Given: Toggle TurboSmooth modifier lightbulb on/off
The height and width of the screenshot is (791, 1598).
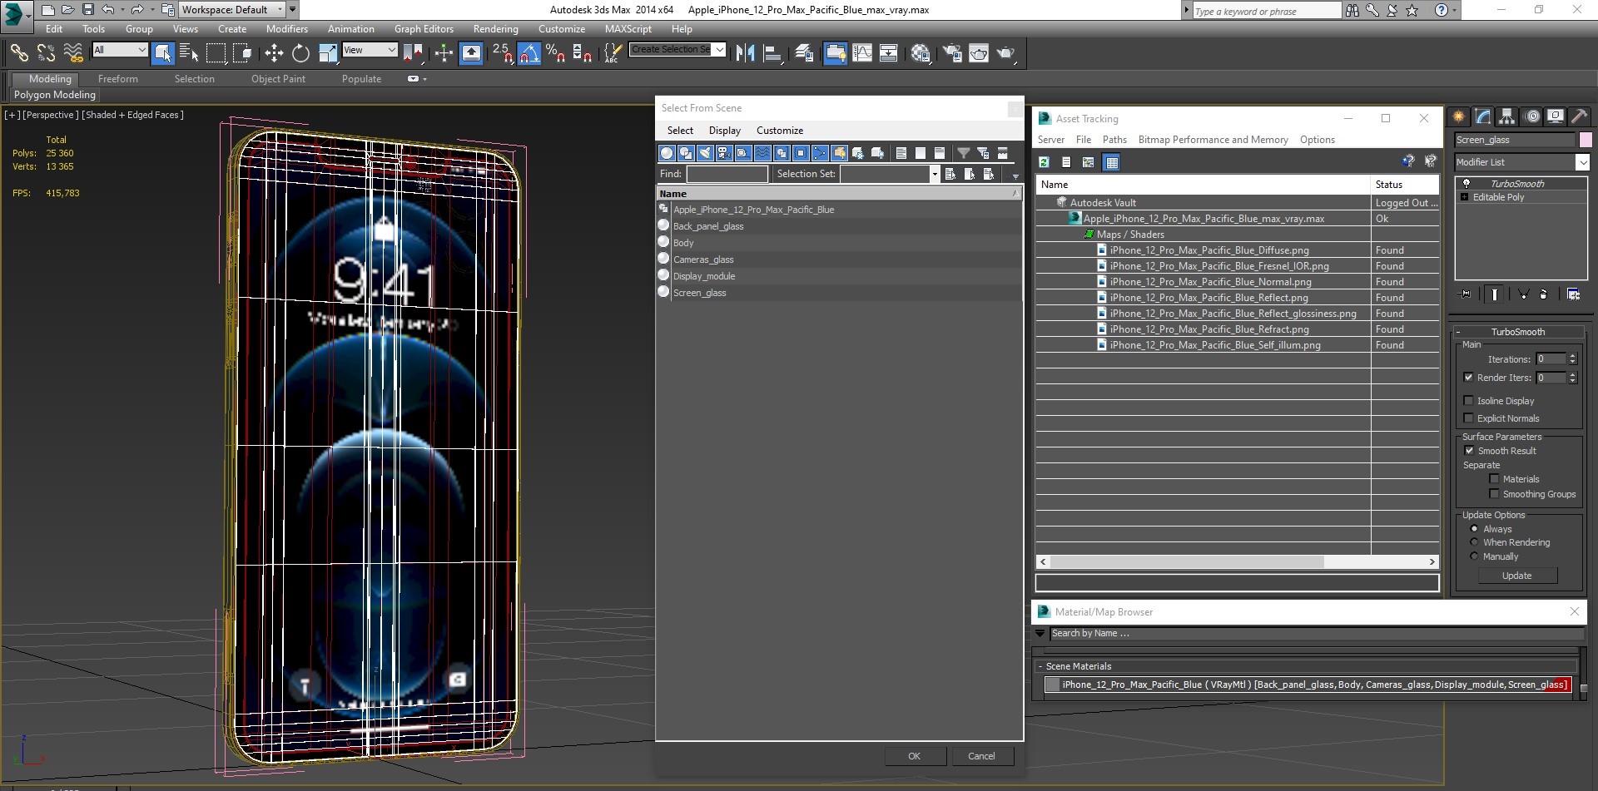Looking at the screenshot, I should pos(1466,183).
